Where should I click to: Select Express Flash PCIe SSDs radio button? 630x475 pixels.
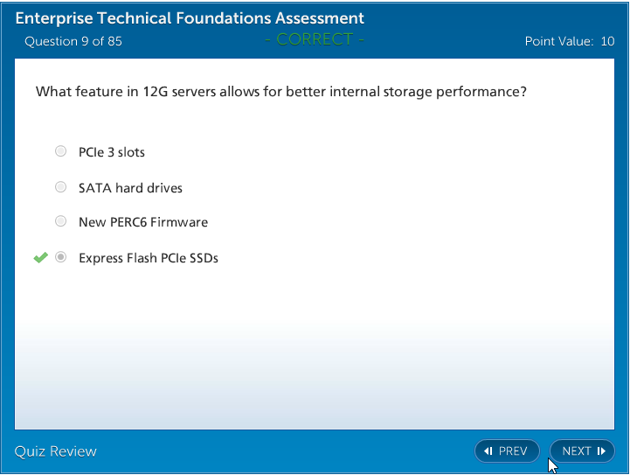61,258
